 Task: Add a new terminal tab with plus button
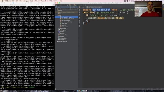pos(54,5)
